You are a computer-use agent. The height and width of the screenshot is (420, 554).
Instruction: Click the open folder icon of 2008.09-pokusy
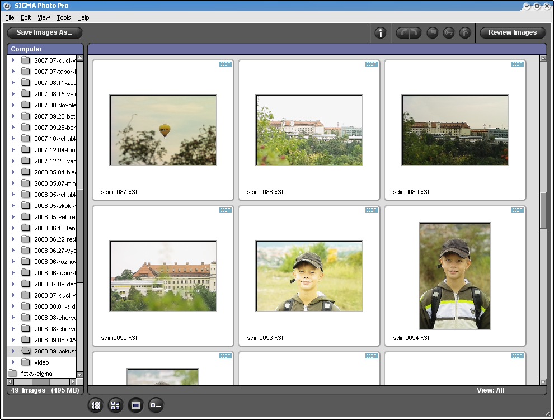[x=26, y=351]
